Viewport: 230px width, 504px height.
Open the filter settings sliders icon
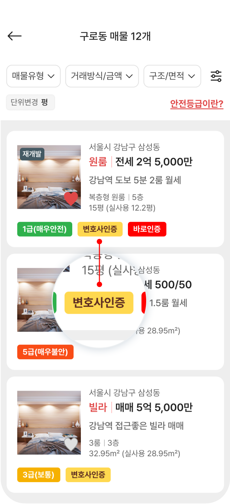coord(216,76)
